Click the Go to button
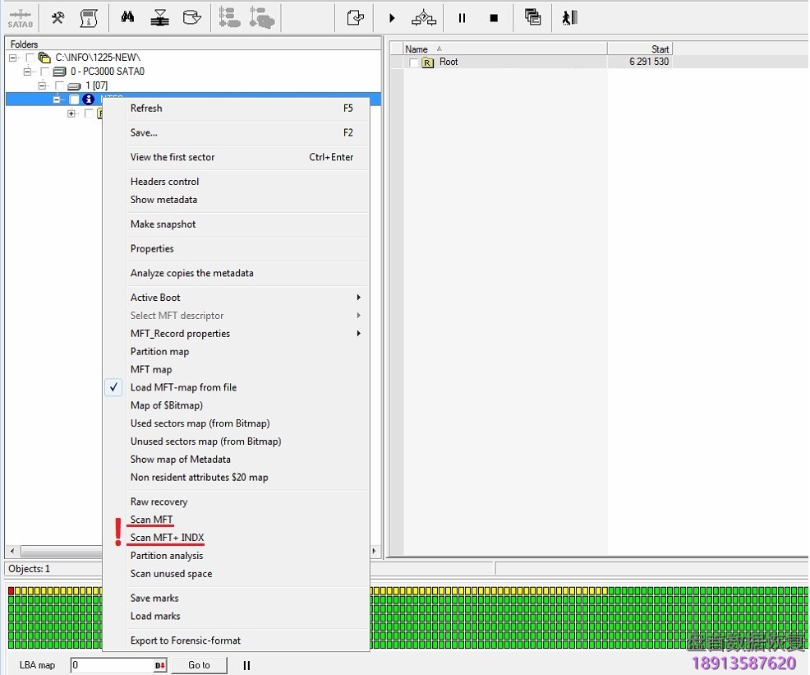 tap(199, 665)
